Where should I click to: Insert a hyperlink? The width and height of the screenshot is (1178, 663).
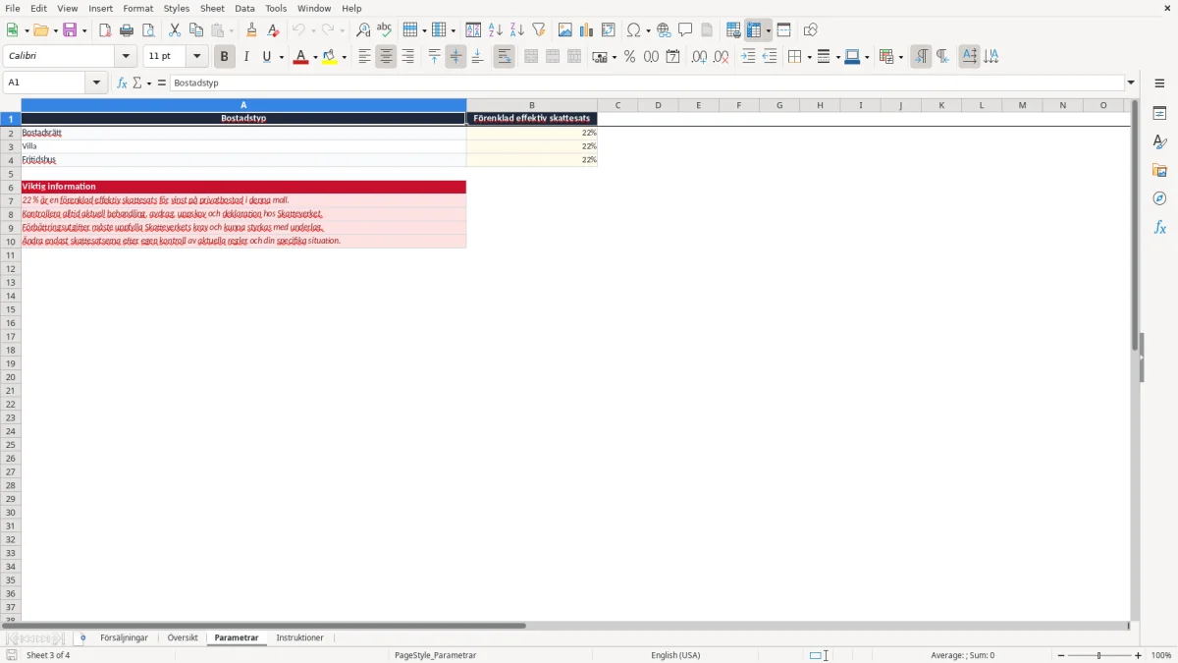(x=664, y=30)
